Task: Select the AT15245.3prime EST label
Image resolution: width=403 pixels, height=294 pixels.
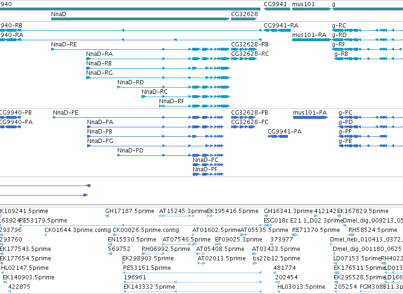Action: point(183,211)
